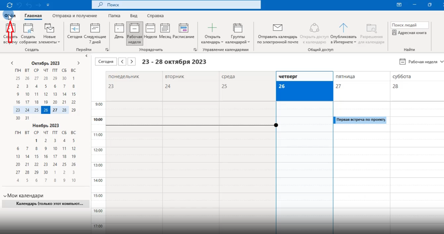Open the Адресная книга address book

pyautogui.click(x=410, y=33)
